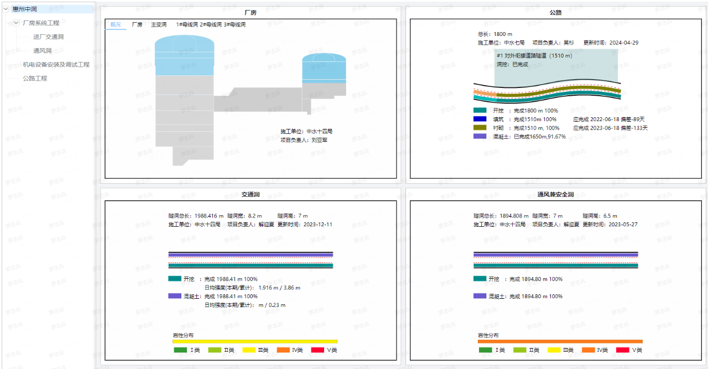Screen dimensions: 708x369
Task: Click the 总长：1800 m text
Action: pyautogui.click(x=495, y=34)
